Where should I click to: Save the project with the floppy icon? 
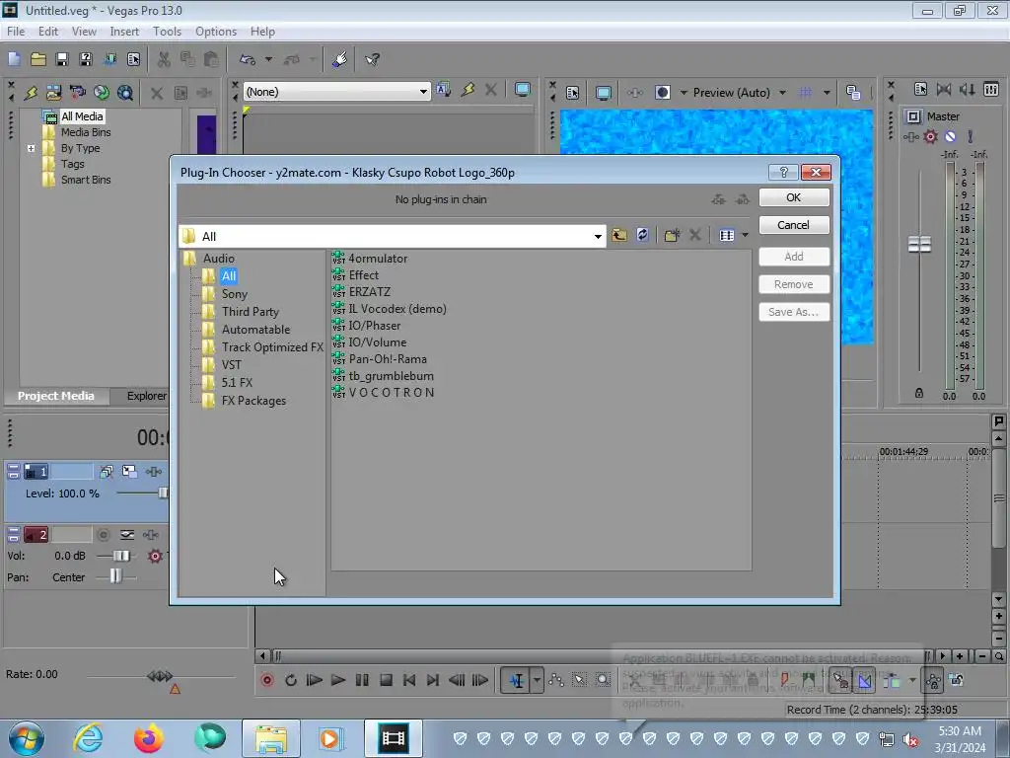[62, 59]
